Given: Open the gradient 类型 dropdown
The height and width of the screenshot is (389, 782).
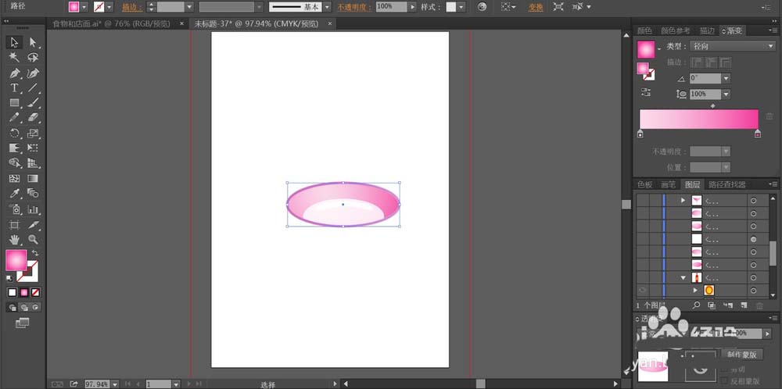Looking at the screenshot, I should point(732,46).
